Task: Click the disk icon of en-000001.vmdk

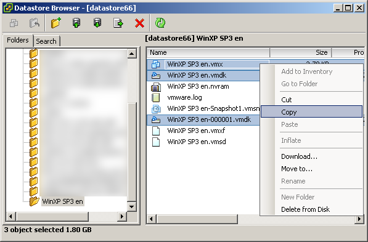Action: pyautogui.click(x=156, y=119)
